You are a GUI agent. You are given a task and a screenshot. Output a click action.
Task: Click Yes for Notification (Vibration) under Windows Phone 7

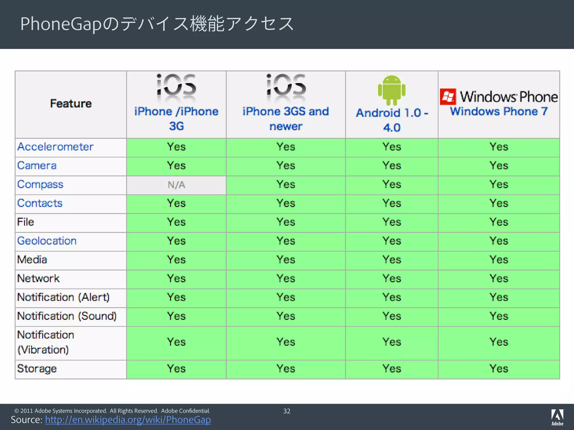[x=499, y=342]
